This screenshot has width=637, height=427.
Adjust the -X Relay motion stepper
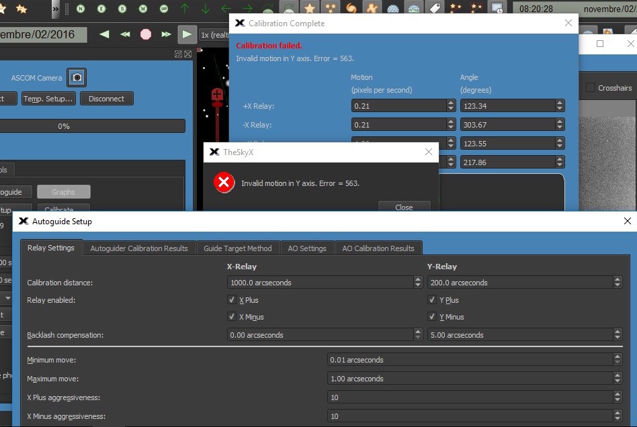tap(450, 124)
